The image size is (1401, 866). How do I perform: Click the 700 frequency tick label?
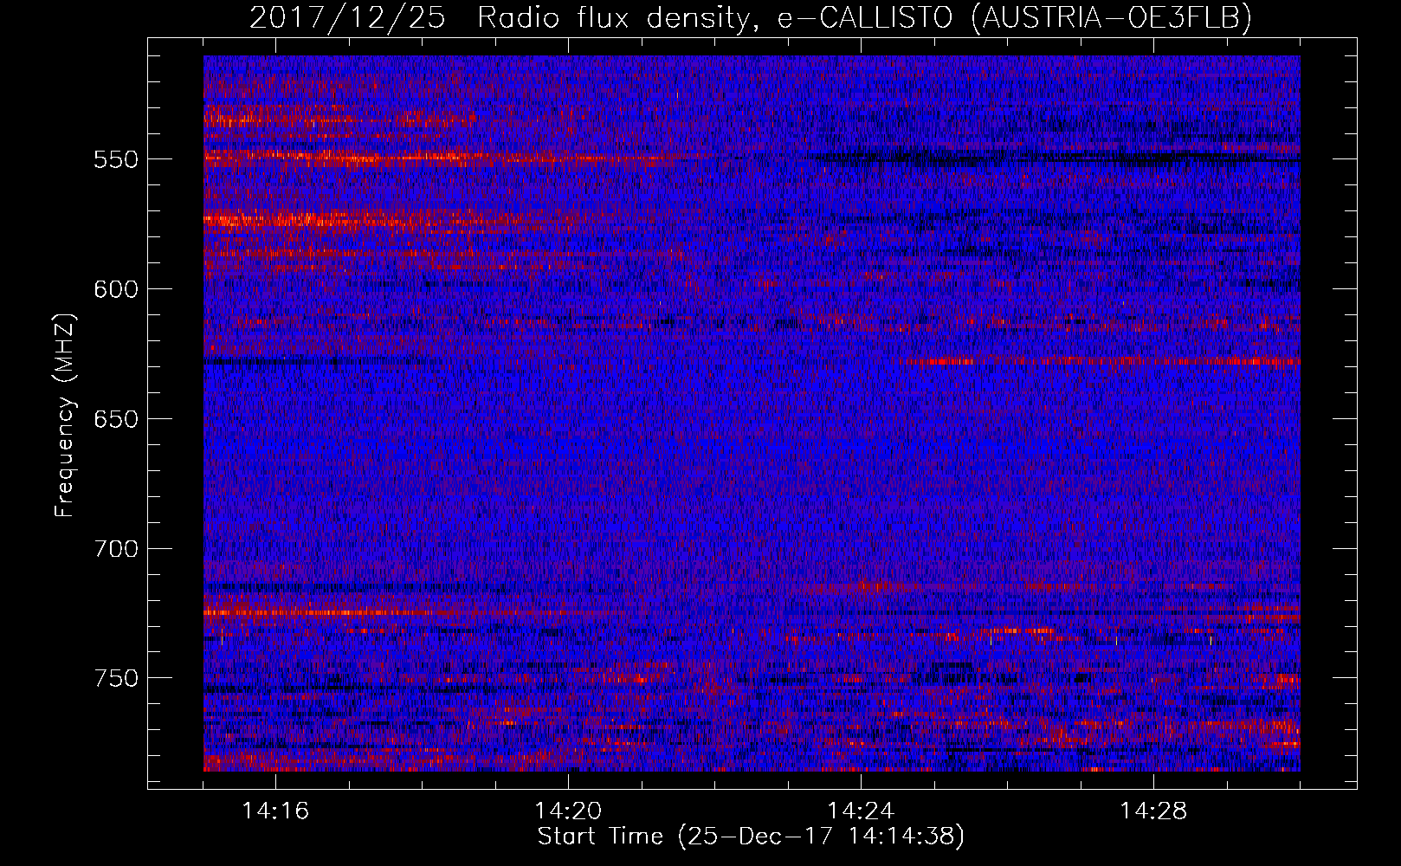116,549
